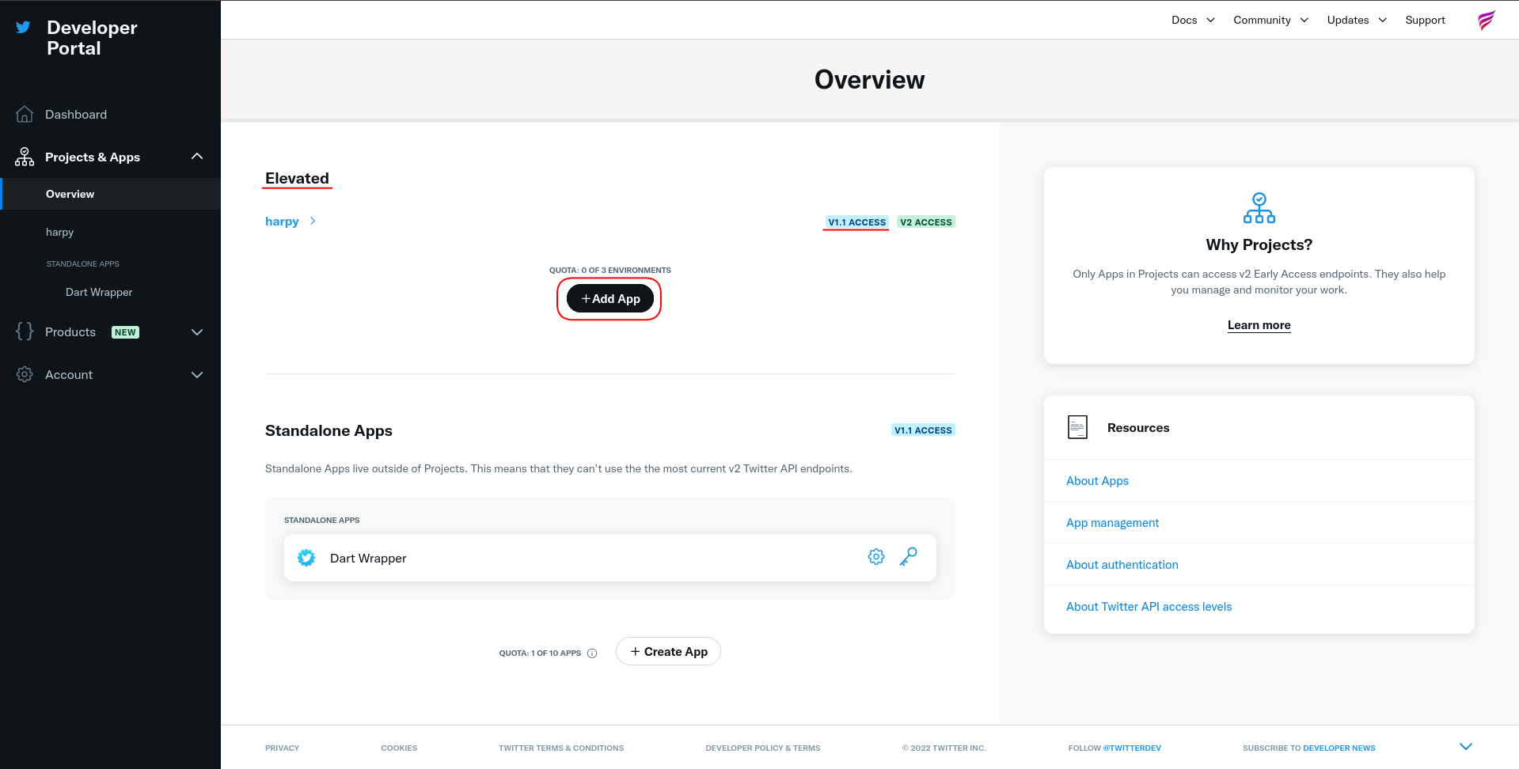Screen dimensions: 1519x769
Task: Subscribe to Developer News
Action: click(1339, 748)
